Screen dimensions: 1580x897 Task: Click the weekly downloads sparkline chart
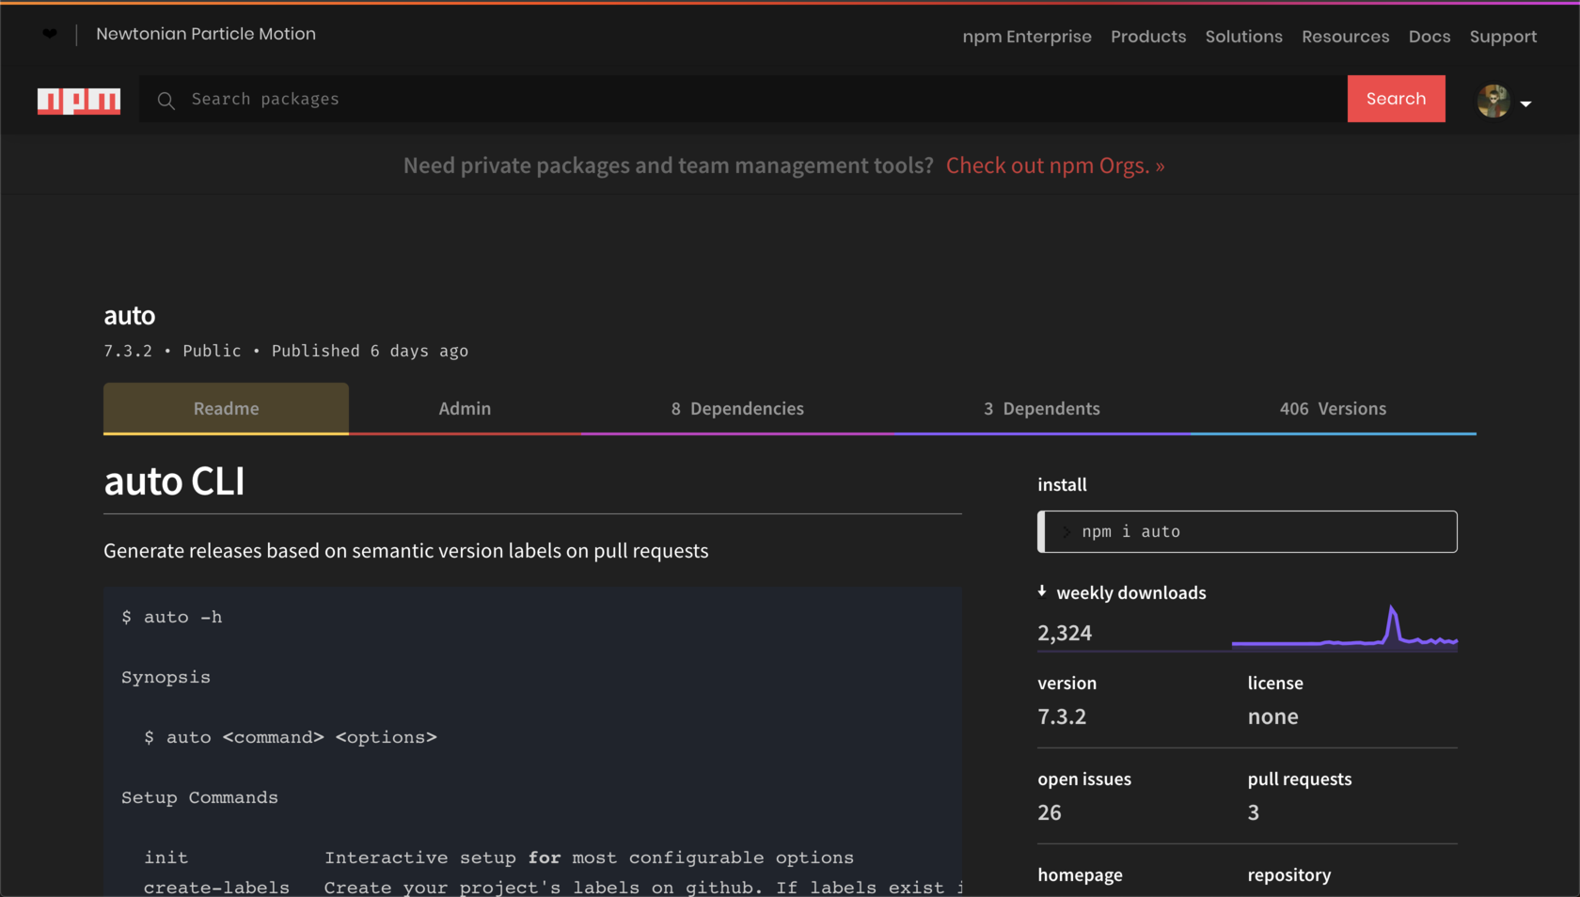tap(1345, 627)
